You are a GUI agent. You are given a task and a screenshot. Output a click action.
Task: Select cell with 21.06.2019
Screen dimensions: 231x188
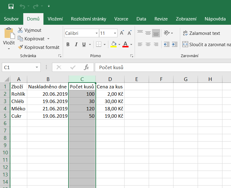click(x=48, y=109)
